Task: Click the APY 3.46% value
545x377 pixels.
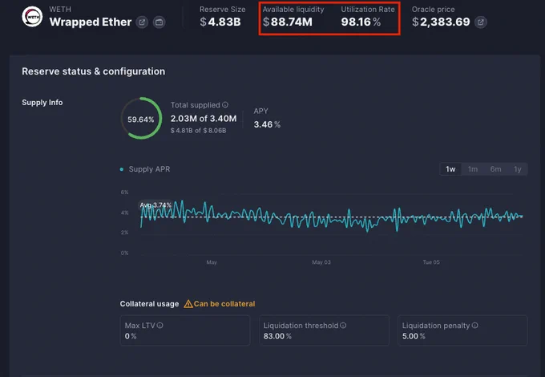Action: 267,124
